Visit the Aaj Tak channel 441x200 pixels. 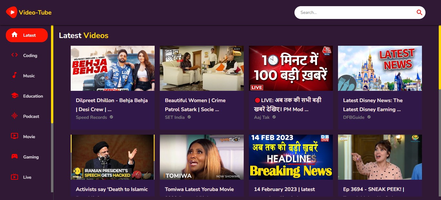click(x=262, y=118)
